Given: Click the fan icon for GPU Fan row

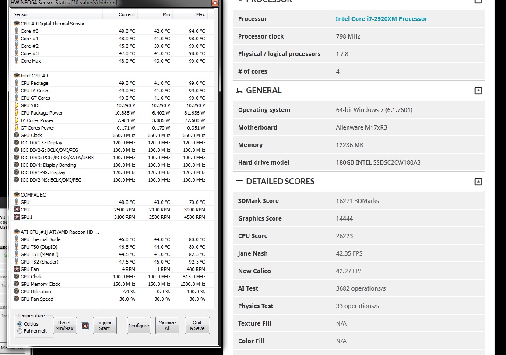Looking at the screenshot, I should [x=17, y=269].
